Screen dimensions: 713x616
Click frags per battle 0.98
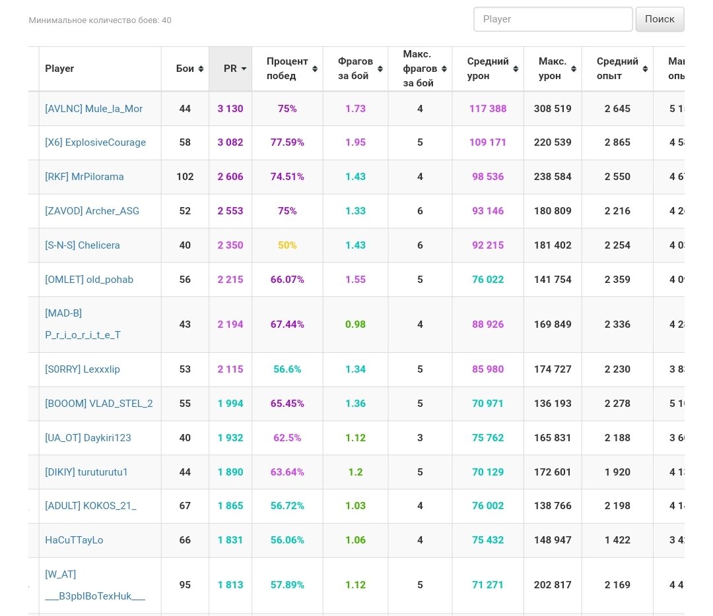(355, 324)
